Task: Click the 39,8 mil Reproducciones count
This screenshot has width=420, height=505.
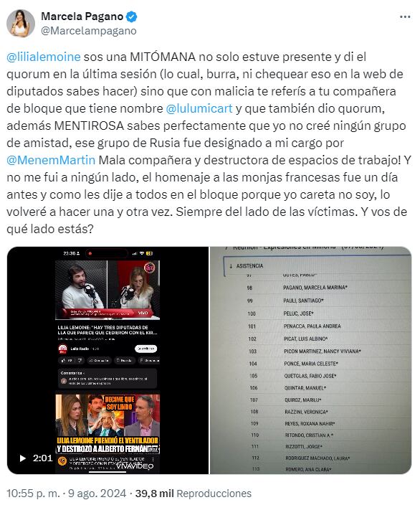Action: pos(193,494)
